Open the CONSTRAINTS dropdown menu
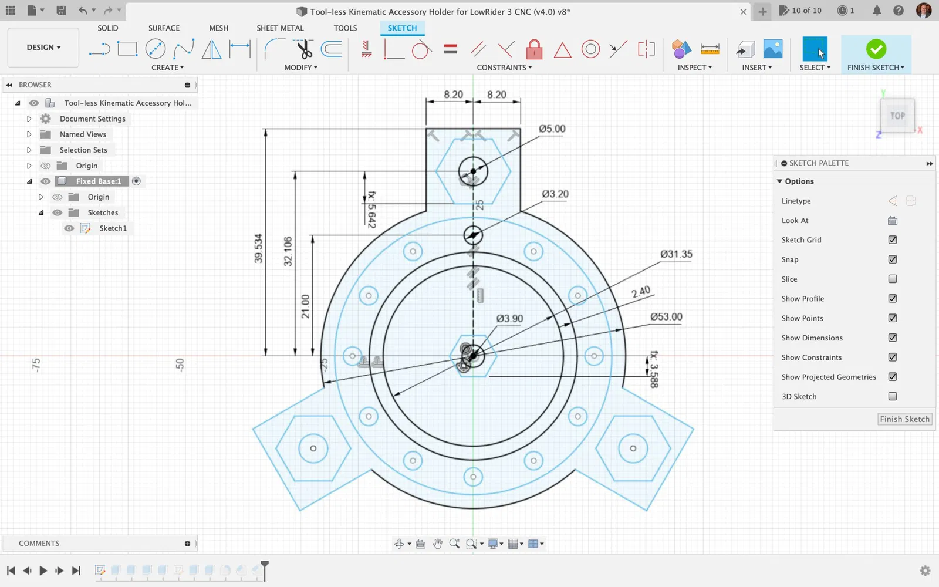The image size is (939, 587). 504,68
